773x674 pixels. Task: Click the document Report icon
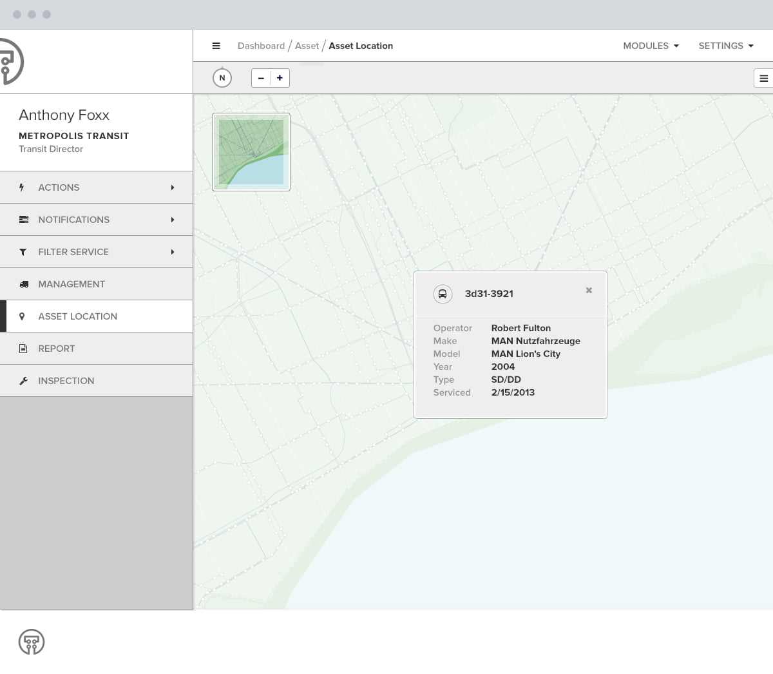pyautogui.click(x=23, y=349)
